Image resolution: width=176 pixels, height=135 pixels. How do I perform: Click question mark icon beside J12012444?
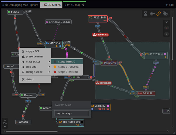coord(111,18)
